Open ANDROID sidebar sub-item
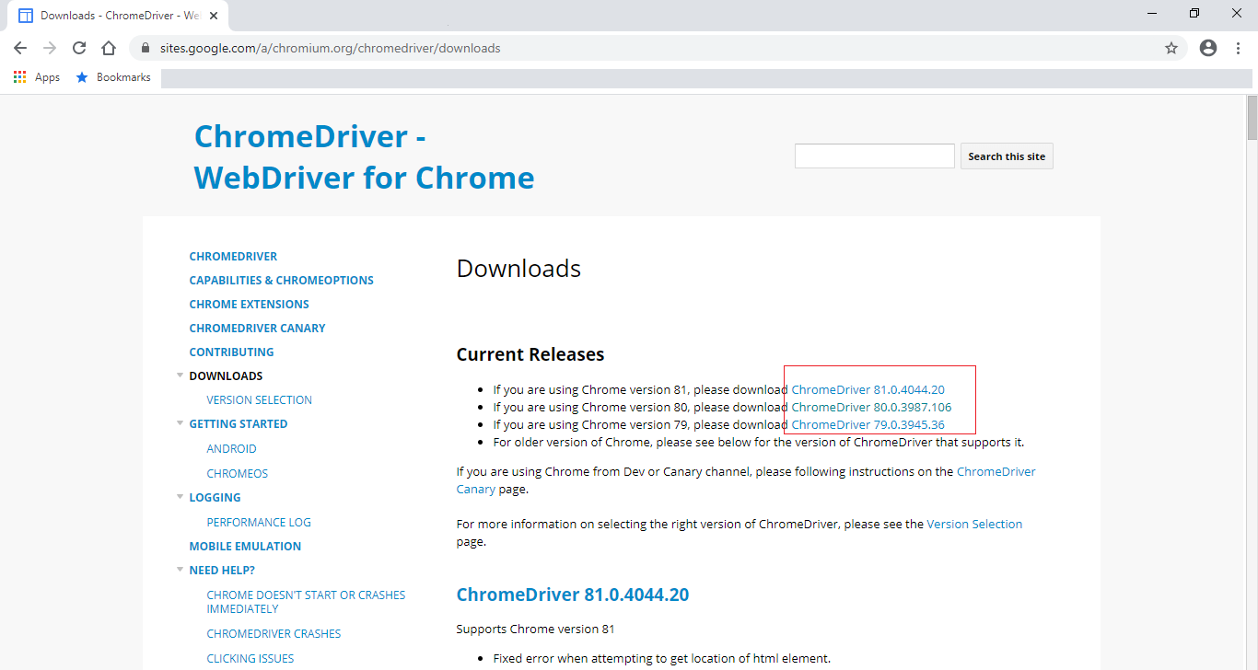Viewport: 1258px width, 670px height. (x=232, y=449)
